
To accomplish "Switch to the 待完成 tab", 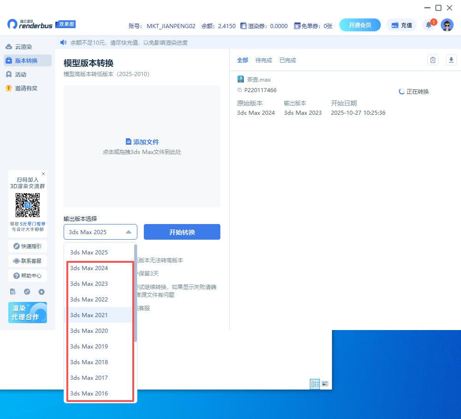I will pos(264,60).
